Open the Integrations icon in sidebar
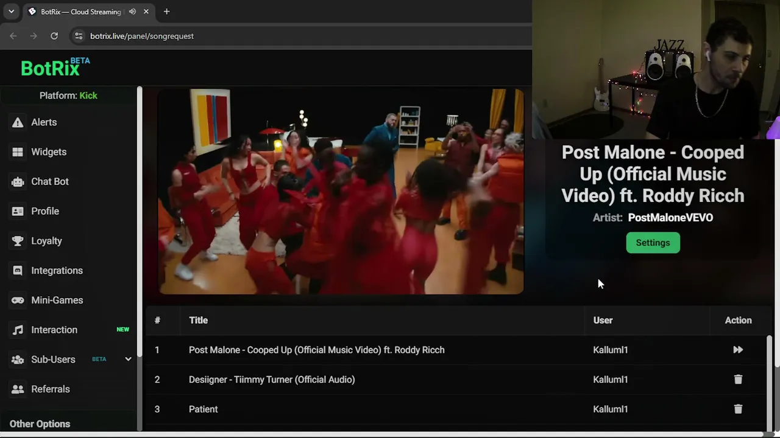This screenshot has width=780, height=438. pyautogui.click(x=18, y=271)
